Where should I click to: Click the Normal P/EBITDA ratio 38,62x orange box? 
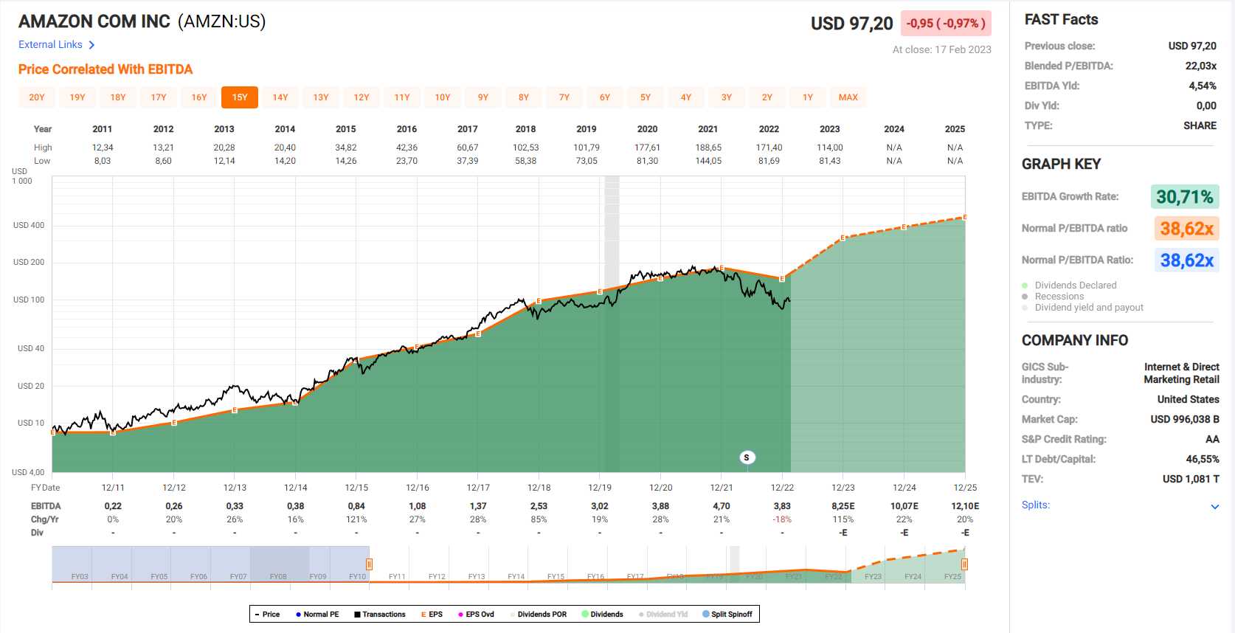(1186, 229)
